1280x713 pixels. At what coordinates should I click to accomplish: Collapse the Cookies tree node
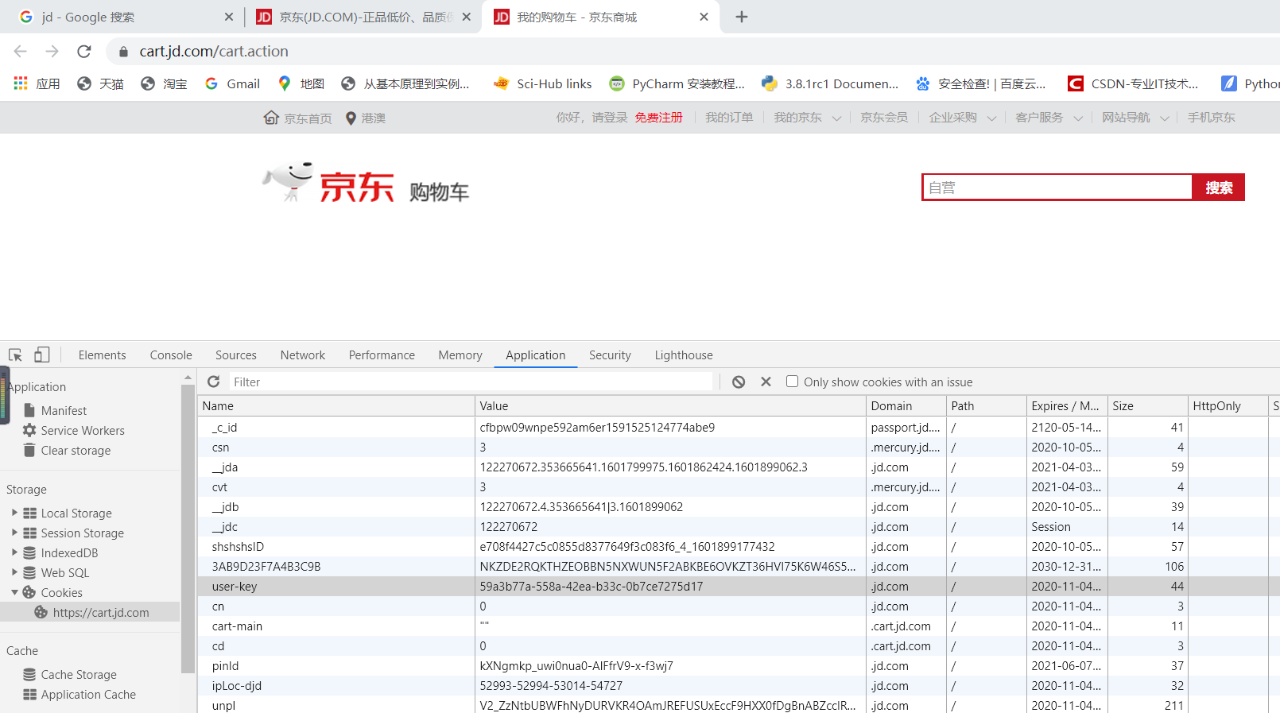pyautogui.click(x=14, y=592)
